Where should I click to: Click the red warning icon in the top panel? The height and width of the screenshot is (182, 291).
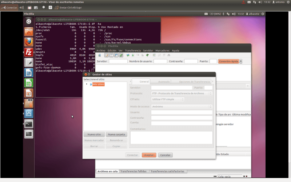pyautogui.click(x=243, y=2)
